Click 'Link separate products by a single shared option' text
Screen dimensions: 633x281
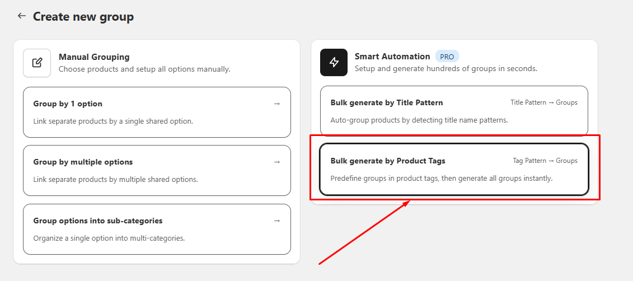pyautogui.click(x=113, y=121)
